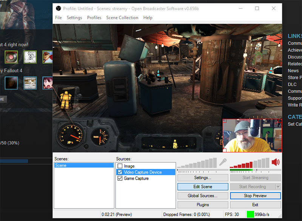Click the Settings... button
Image resolution: width=302 pixels, height=221 pixels.
pos(203,178)
